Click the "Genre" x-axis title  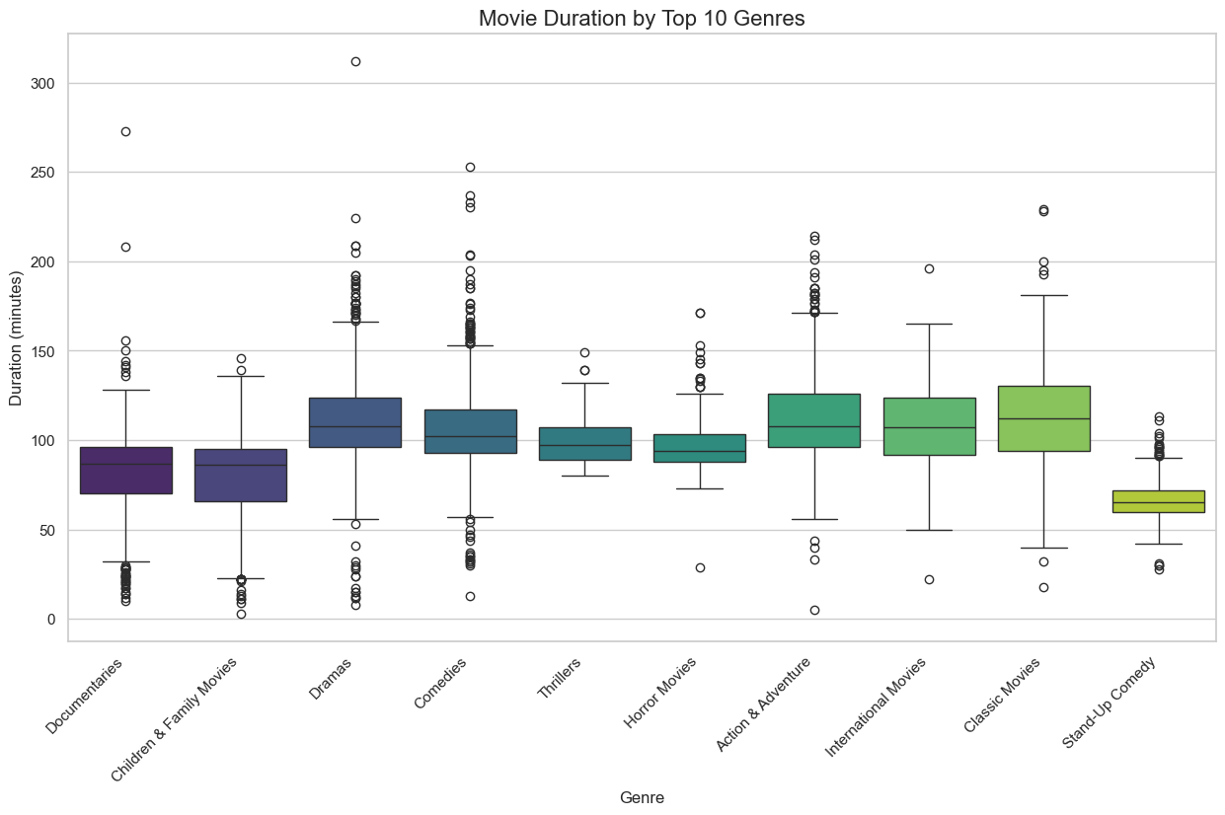642,798
